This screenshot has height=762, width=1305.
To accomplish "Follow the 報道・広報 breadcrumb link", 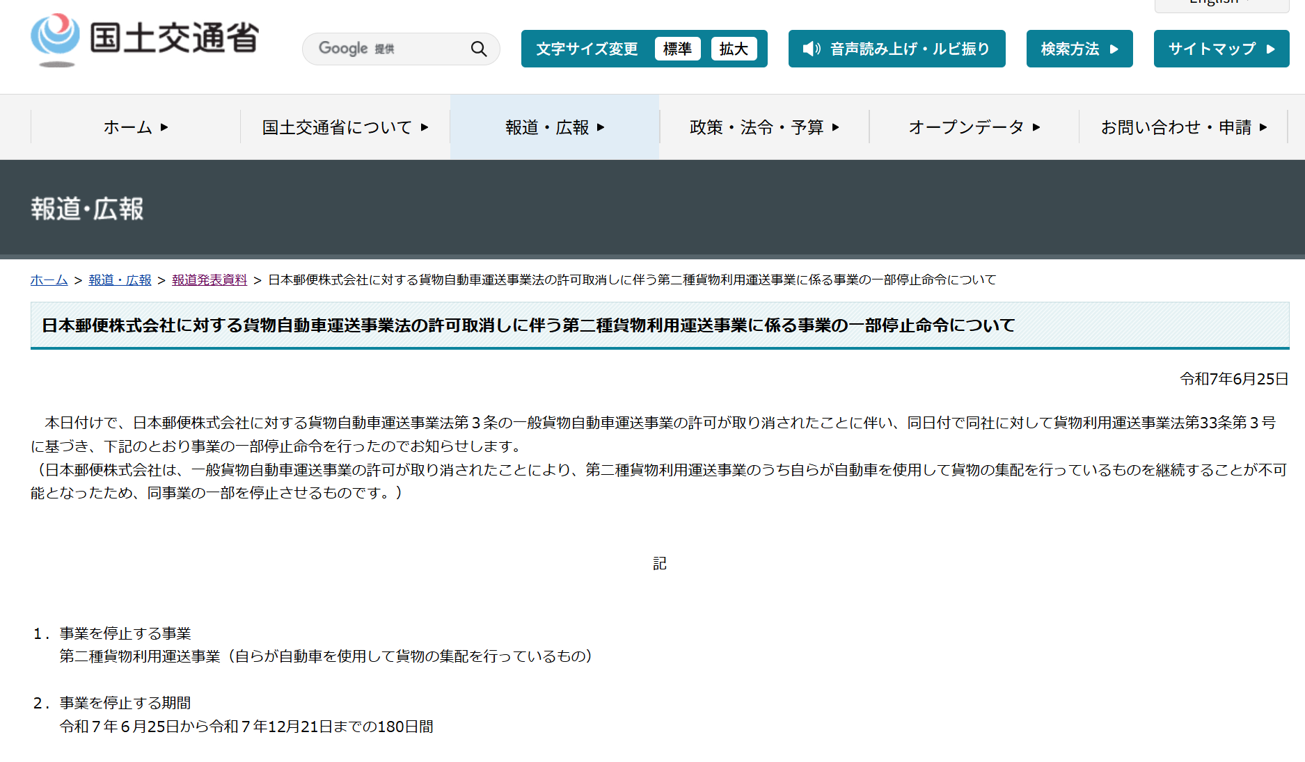I will click(119, 279).
